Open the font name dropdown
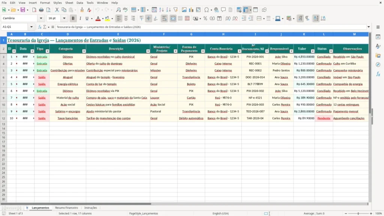The height and width of the screenshot is (216, 384). (41, 18)
